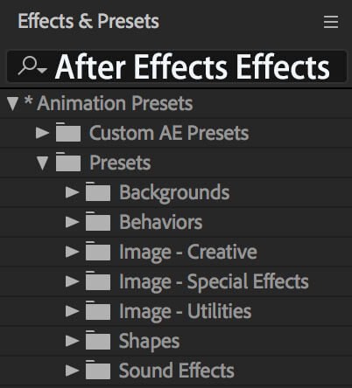Collapse the Presets folder
Screen dimensions: 352x388
pos(43,163)
